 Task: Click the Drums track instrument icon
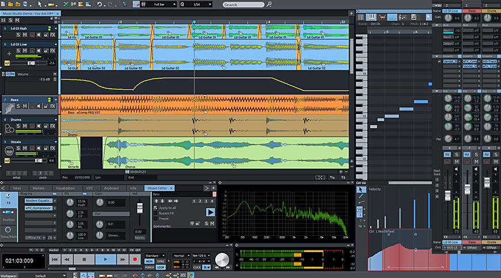(9, 128)
